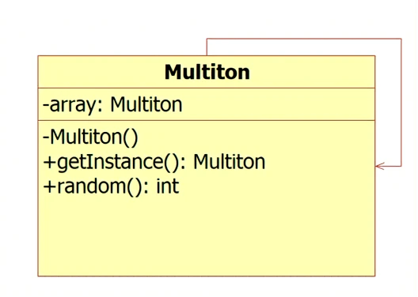418x297 pixels.
Task: Click the int return type of random
Action: click(x=168, y=186)
